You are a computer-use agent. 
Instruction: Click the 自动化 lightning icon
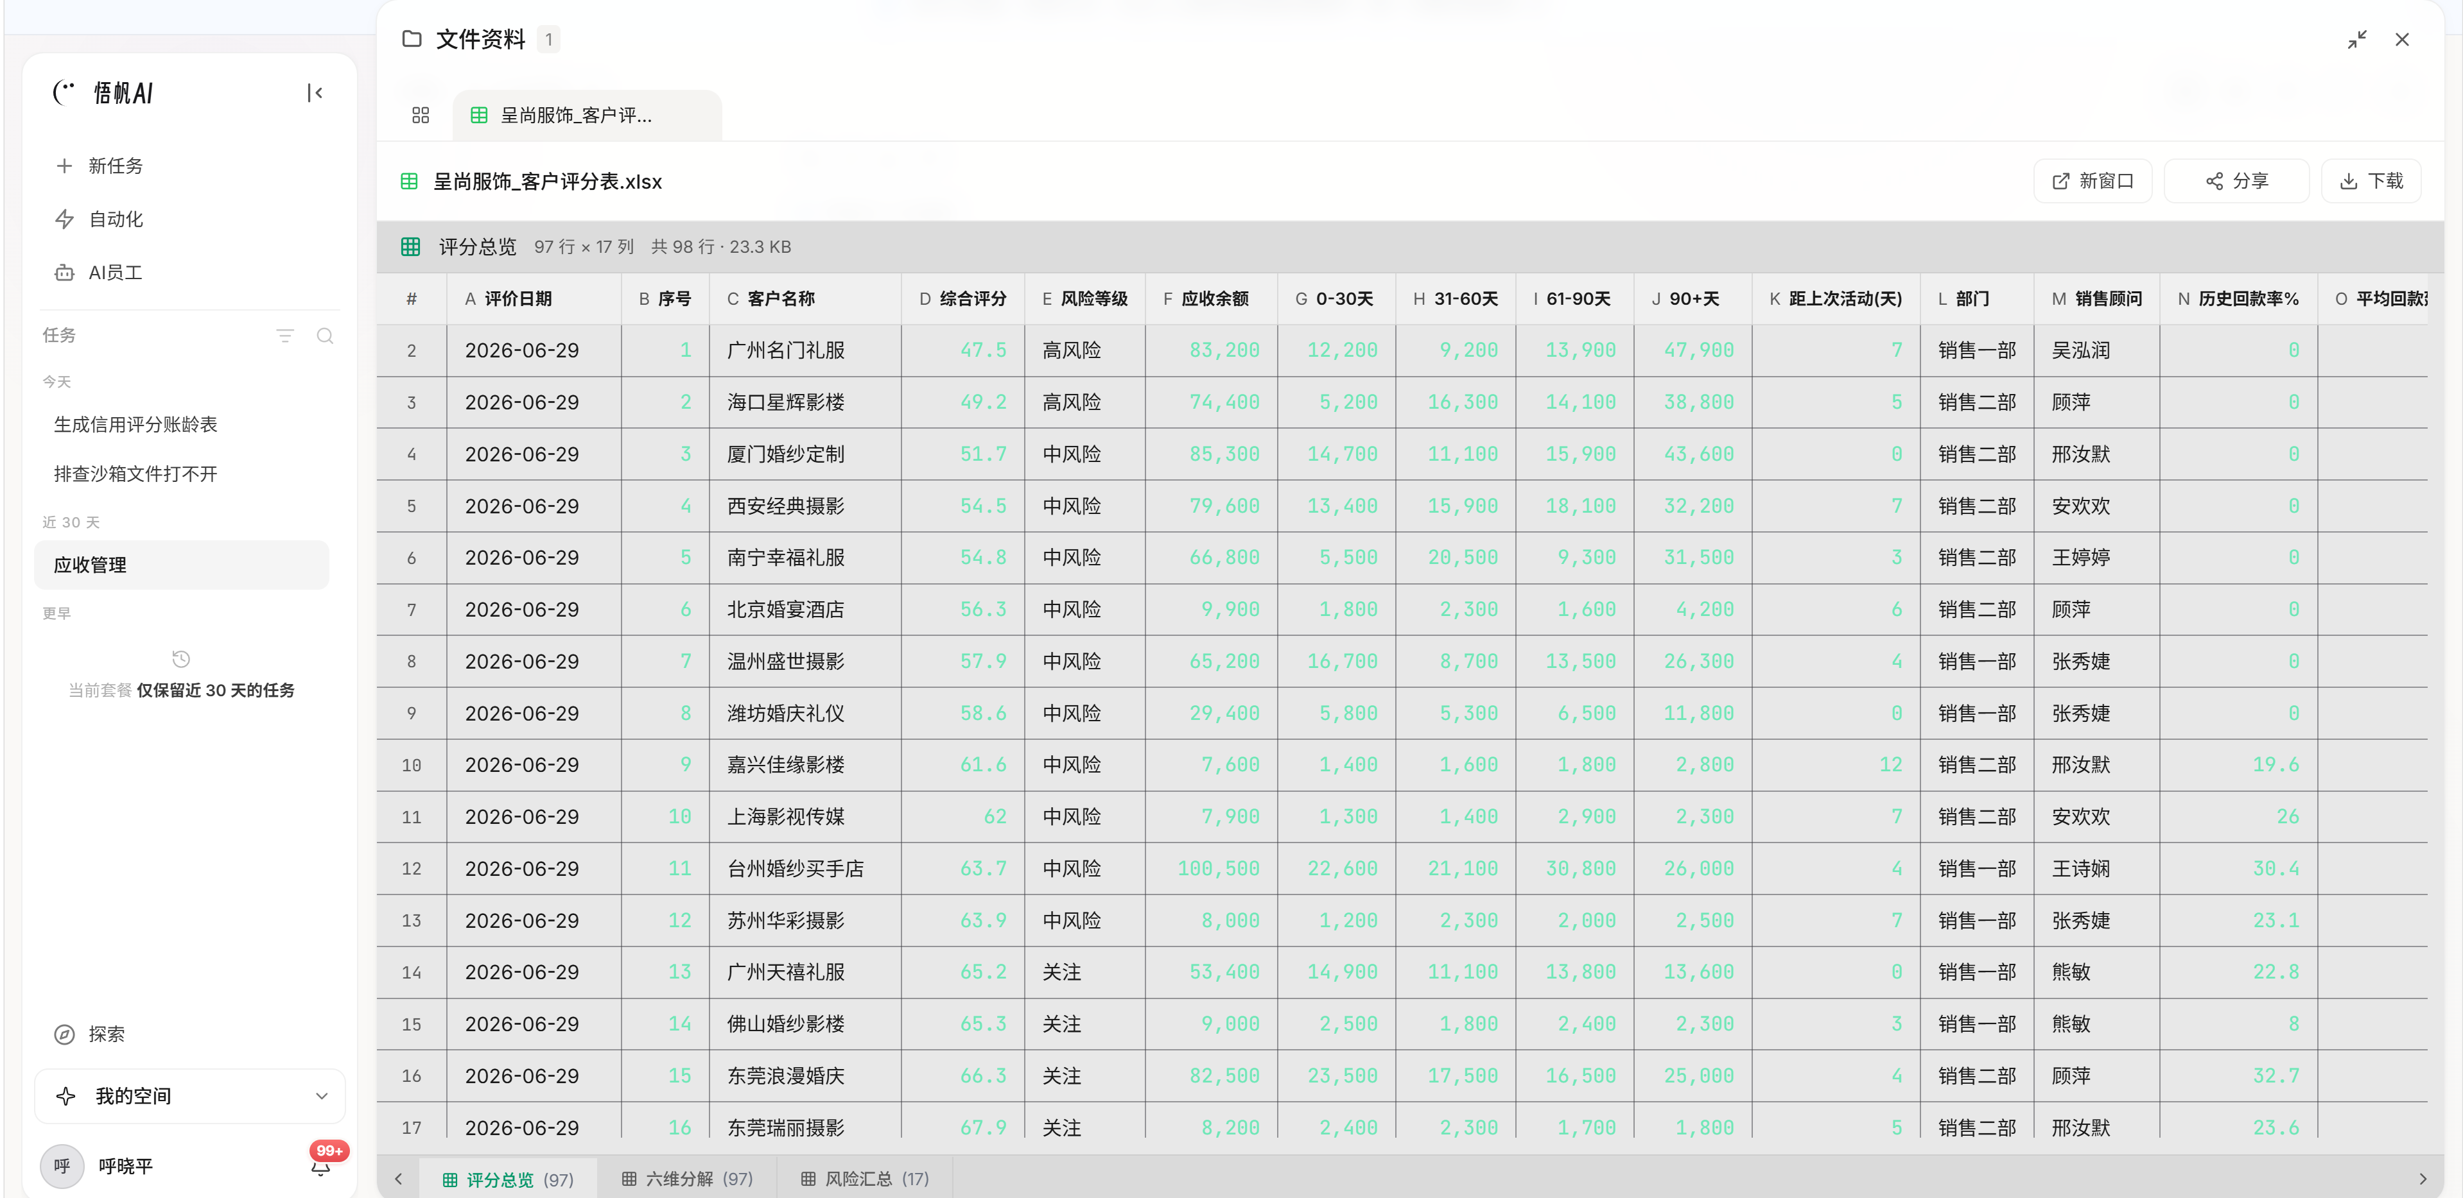64,219
